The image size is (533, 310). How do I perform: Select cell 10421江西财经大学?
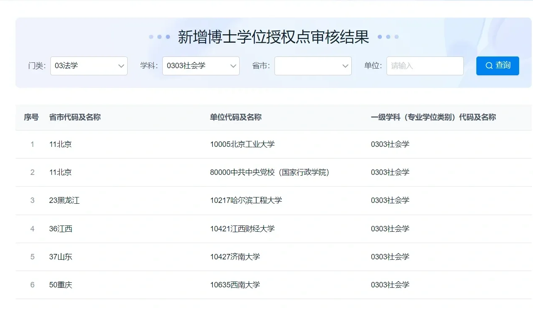242,229
